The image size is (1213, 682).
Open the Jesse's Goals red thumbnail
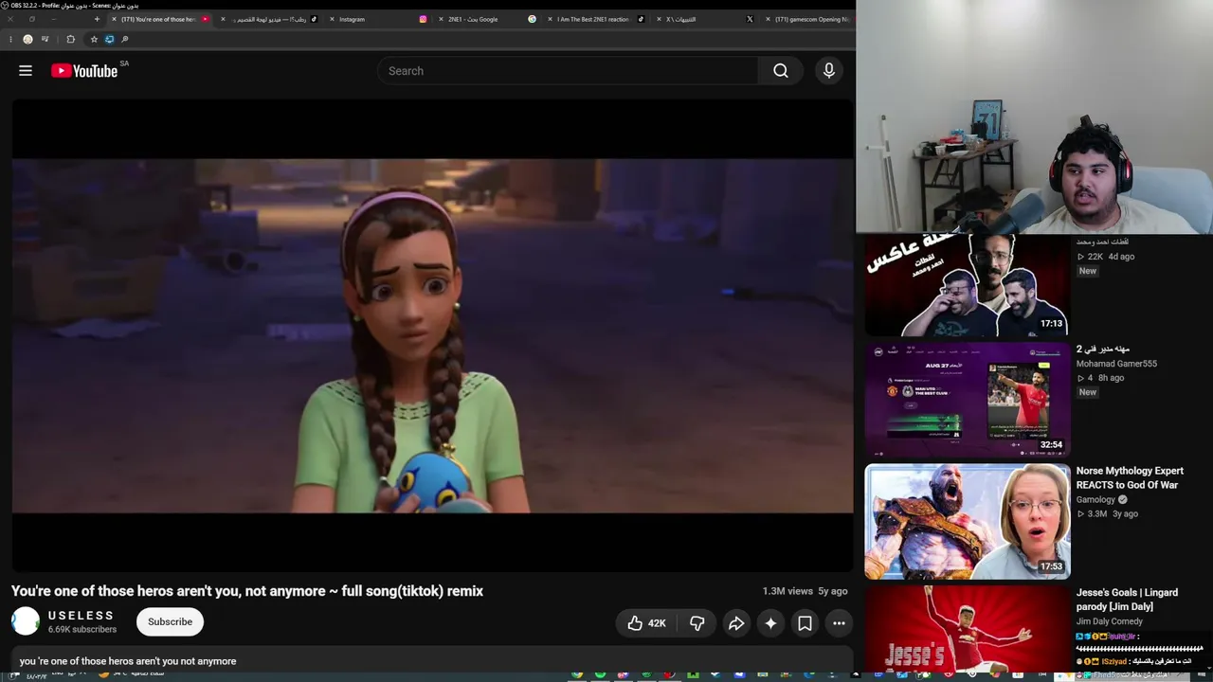[967, 628]
